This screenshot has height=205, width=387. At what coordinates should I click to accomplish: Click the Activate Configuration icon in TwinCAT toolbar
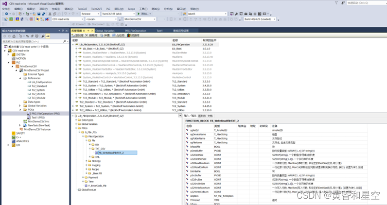[x=6, y=19]
